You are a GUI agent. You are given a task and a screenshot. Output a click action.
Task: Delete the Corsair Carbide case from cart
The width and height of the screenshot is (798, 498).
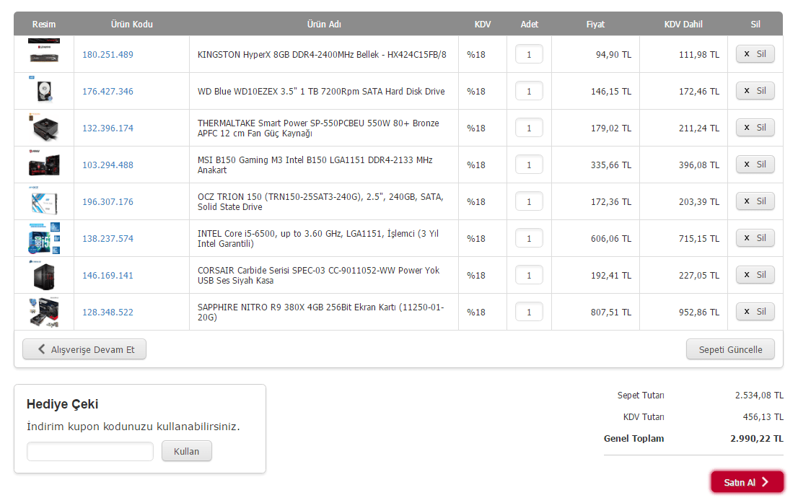(x=755, y=275)
